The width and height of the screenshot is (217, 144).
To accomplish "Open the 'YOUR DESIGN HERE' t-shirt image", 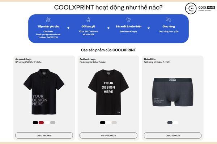I will tap(109, 92).
